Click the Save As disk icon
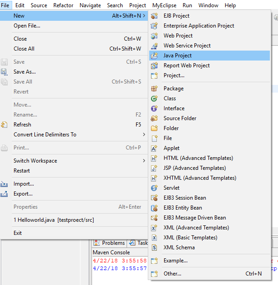 (4, 72)
